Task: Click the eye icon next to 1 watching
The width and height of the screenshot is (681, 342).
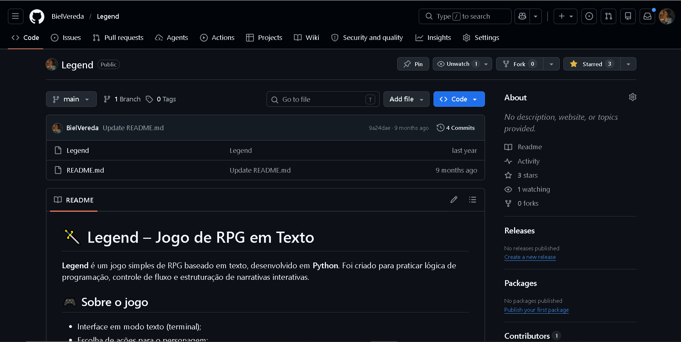Action: tap(508, 190)
